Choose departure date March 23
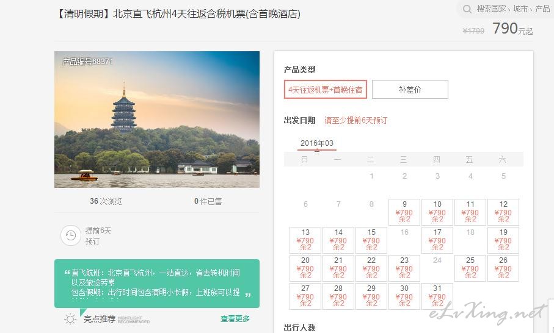This screenshot has width=554, height=333. (404, 268)
